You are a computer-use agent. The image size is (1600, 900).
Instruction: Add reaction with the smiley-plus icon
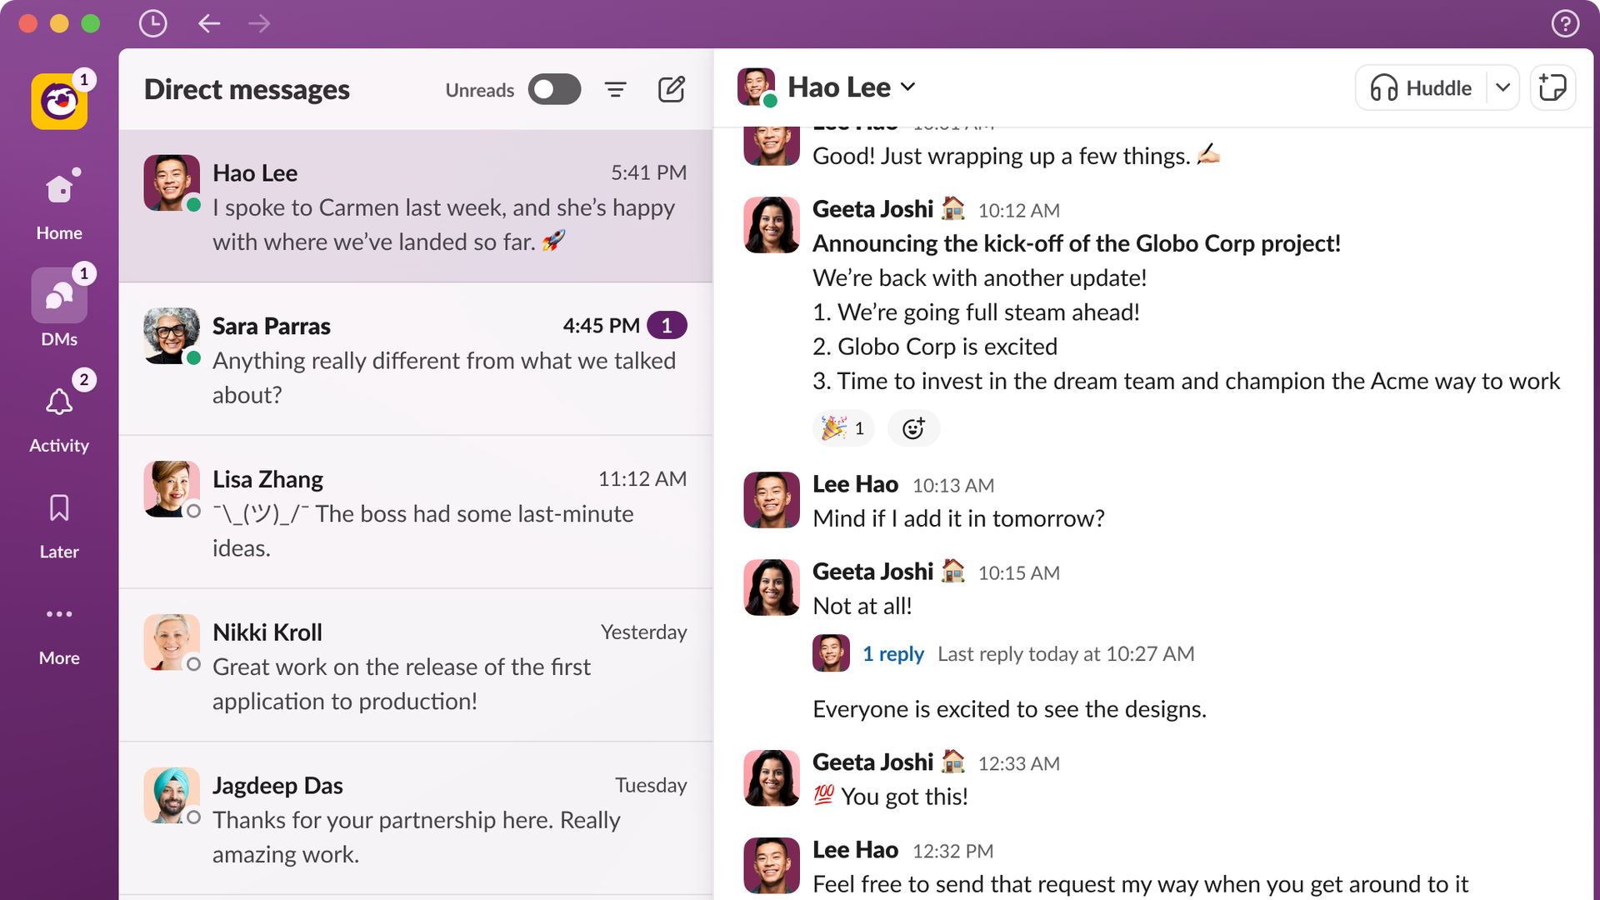coord(913,428)
